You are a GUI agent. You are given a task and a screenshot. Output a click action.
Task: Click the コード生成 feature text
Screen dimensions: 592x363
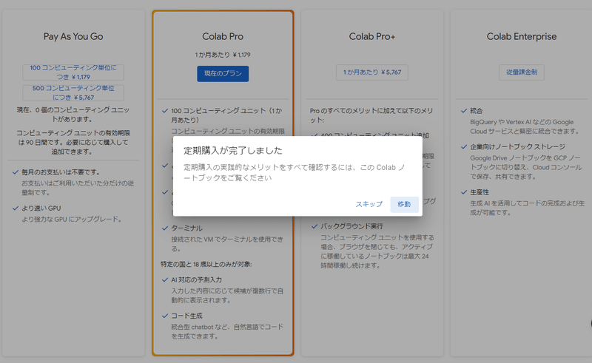[x=187, y=316]
